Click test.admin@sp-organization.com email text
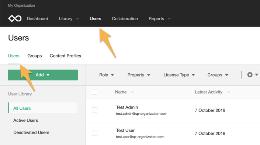The image size is (260, 145). point(142,114)
